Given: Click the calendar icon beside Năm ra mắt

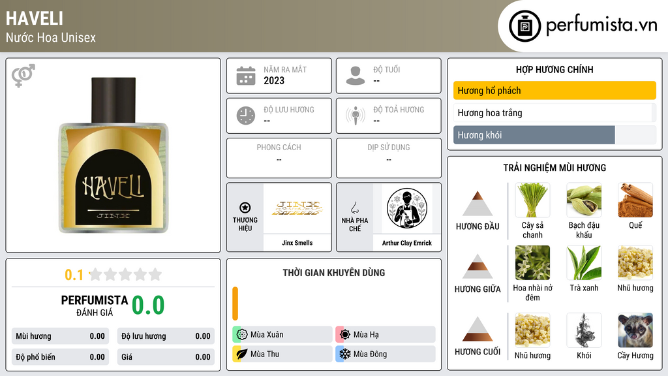Looking at the screenshot, I should tap(246, 76).
